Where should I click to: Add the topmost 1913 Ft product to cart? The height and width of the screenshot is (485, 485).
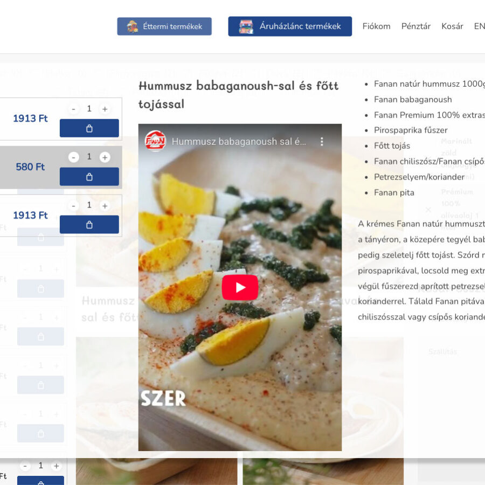tap(89, 128)
